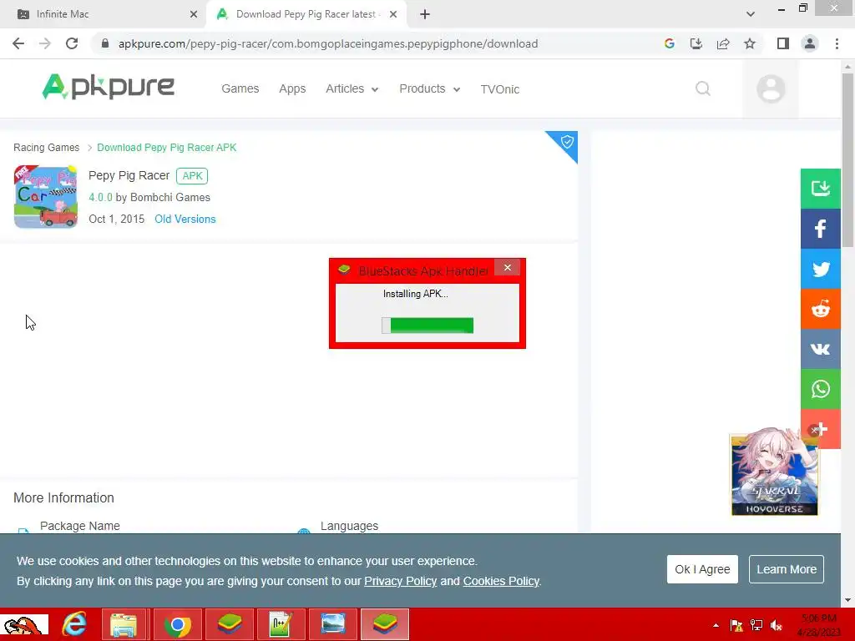Open the APKPure search magnifier
This screenshot has width=855, height=641.
click(703, 88)
